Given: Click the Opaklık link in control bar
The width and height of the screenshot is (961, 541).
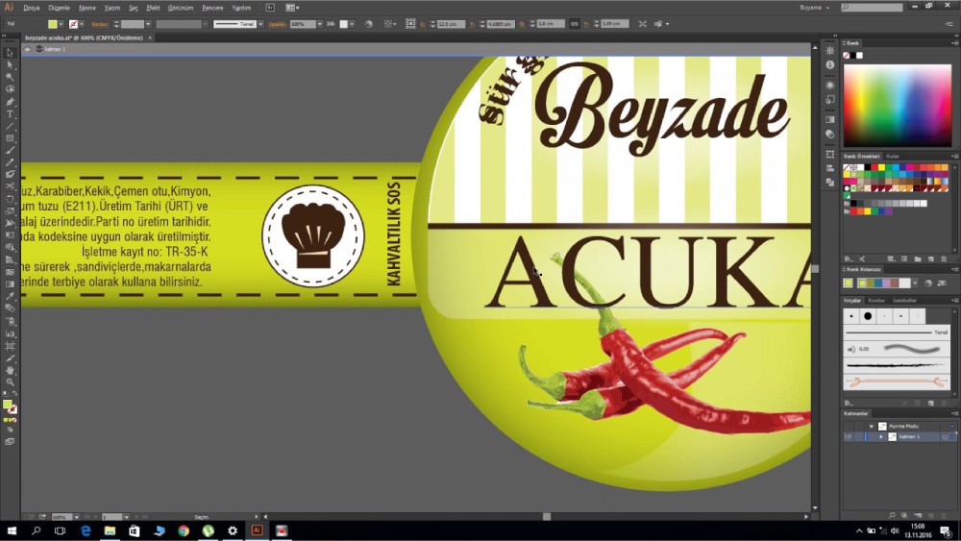Looking at the screenshot, I should pyautogui.click(x=278, y=24).
